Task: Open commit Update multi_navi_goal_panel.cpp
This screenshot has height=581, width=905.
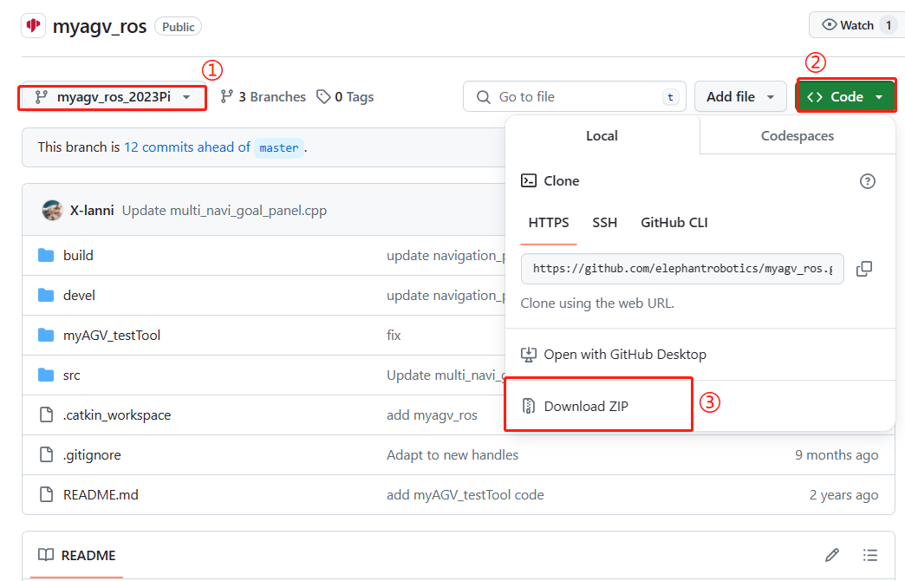Action: pyautogui.click(x=225, y=211)
